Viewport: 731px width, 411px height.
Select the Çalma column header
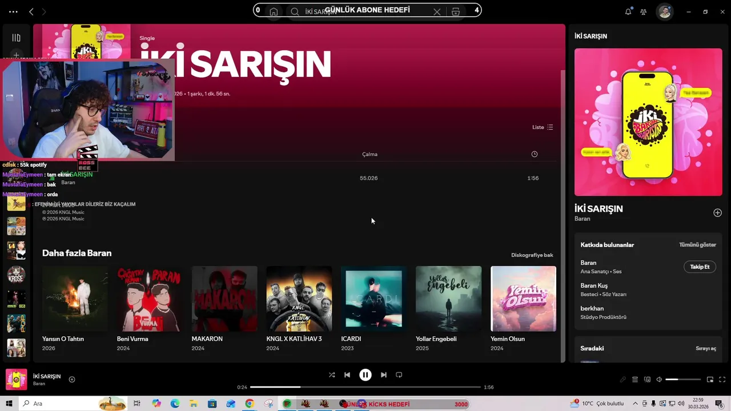pos(369,154)
